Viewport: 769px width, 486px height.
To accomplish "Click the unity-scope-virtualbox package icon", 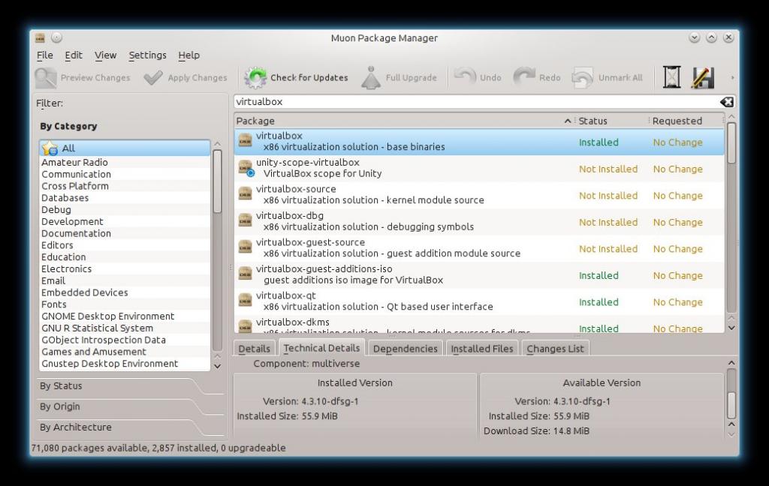I will coord(246,168).
